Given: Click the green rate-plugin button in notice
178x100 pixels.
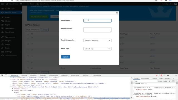Looking at the screenshot, I should [x=39, y=17].
